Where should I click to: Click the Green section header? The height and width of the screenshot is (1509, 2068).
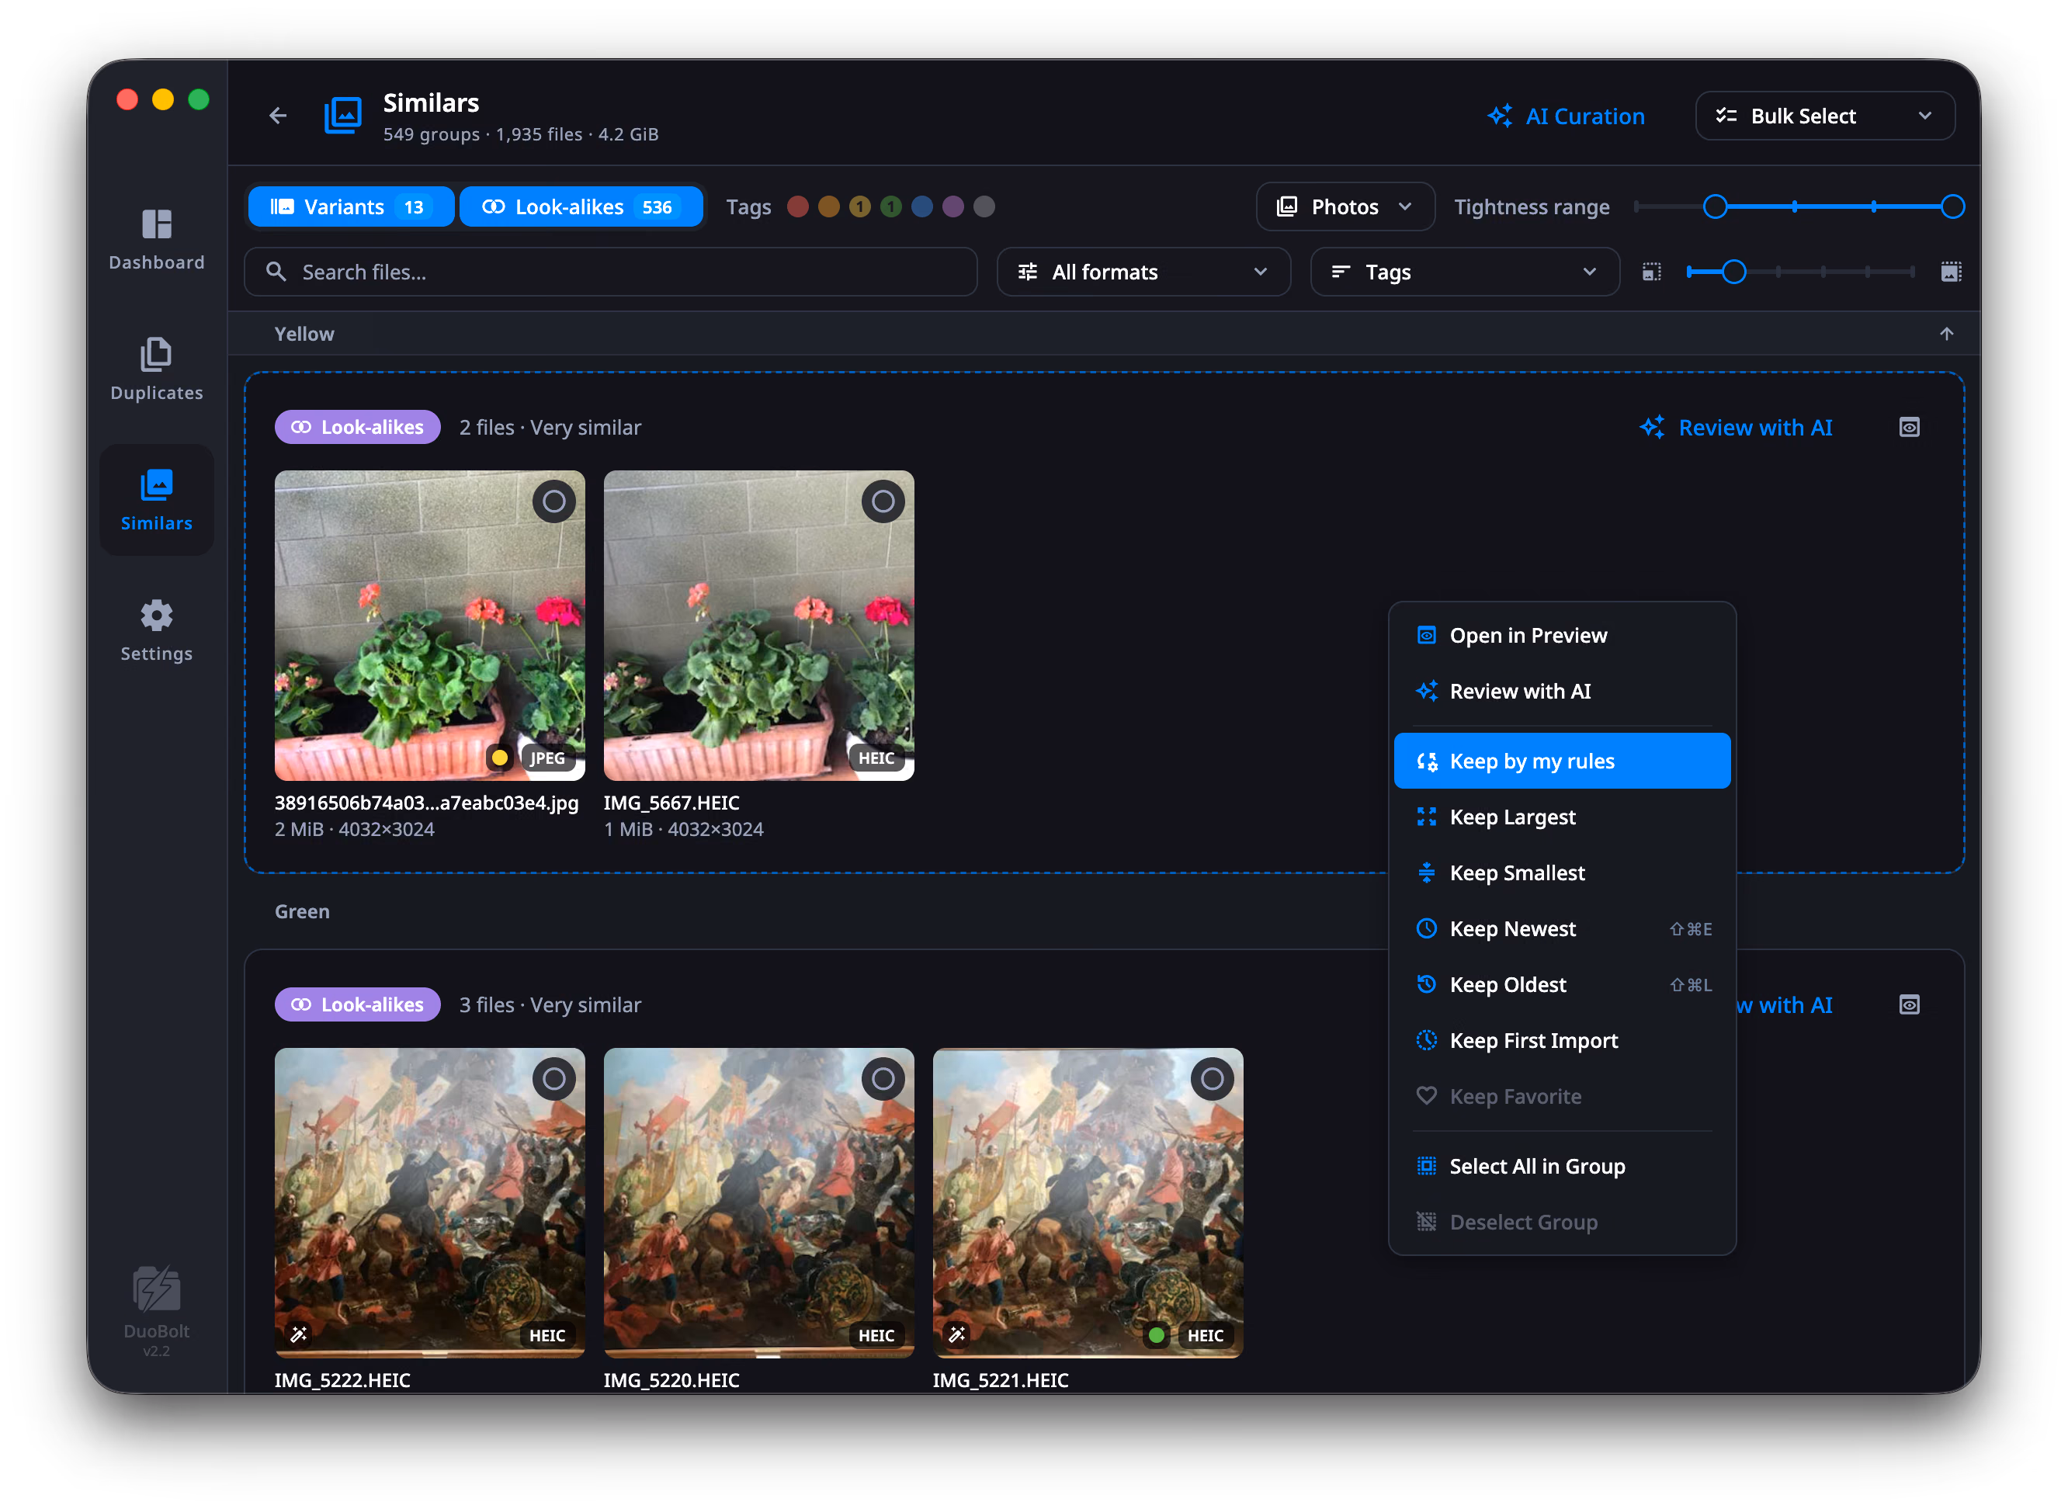[302, 911]
